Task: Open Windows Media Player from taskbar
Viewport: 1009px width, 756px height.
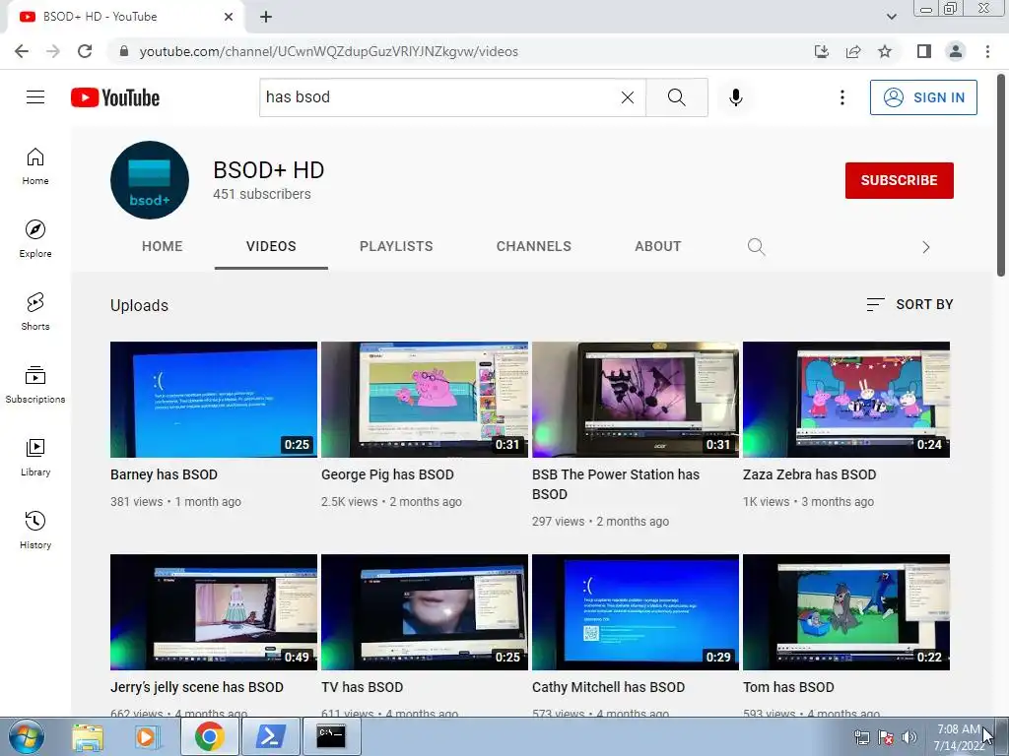Action: [x=148, y=736]
